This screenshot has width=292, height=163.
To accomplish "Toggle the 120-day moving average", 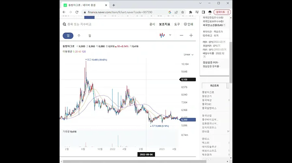I will 84,52.
